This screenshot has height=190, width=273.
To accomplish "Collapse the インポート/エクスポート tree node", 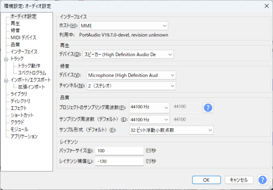I will [x=6, y=80].
